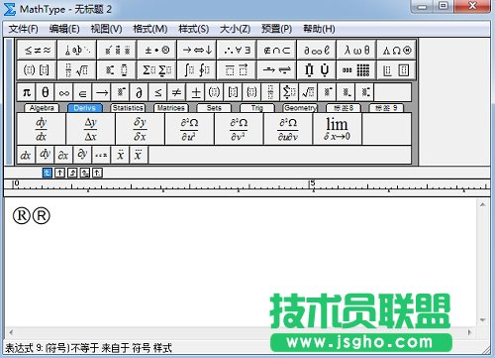The height and width of the screenshot is (358, 495).
Task: Insert the pi symbol
Action: coord(27,92)
